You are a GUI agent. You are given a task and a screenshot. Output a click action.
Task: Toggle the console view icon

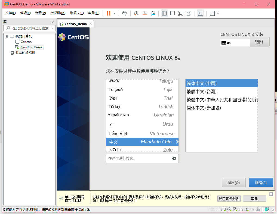pyautogui.click(x=201, y=13)
